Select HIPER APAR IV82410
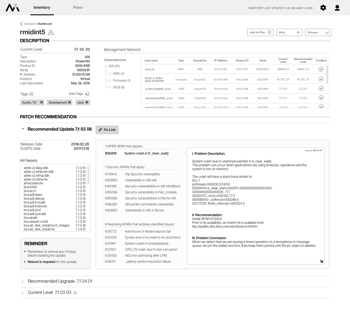Image resolution: width=350 pixels, height=315 pixels. pyautogui.click(x=137, y=153)
